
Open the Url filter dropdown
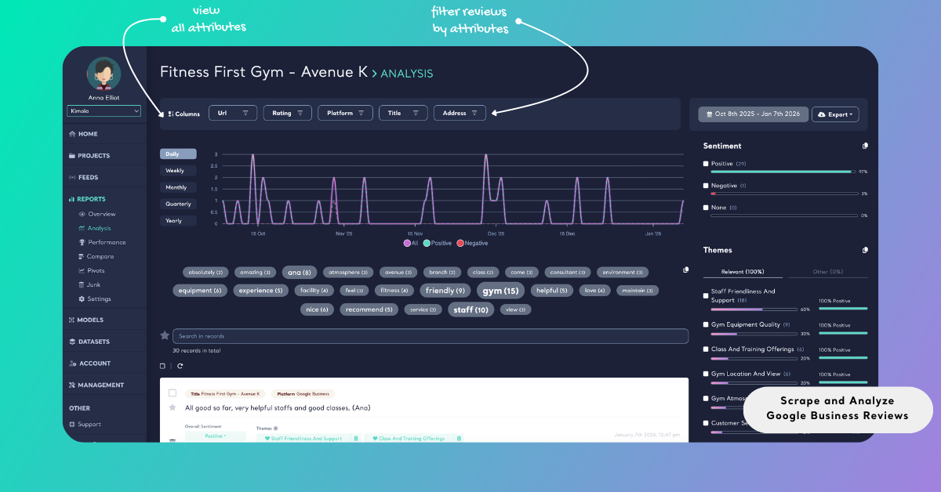233,113
